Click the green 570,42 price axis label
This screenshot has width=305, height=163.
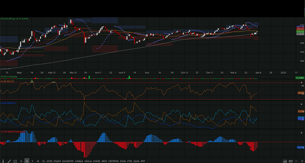pos(300,32)
